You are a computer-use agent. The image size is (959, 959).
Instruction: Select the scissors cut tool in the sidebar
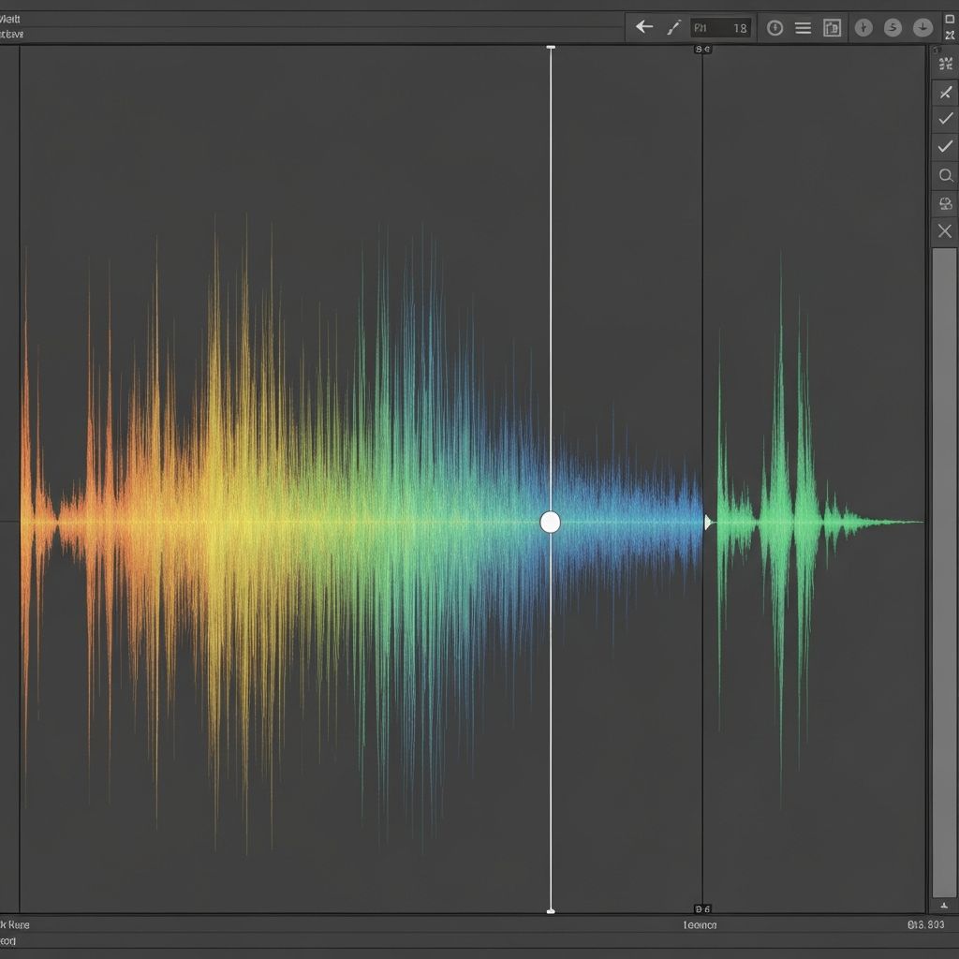coord(945,92)
